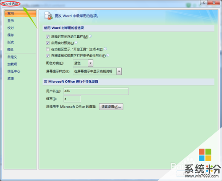Uncheck 在阅读版式视图下打开电子邮件附件

(48, 55)
